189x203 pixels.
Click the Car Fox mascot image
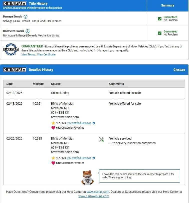pos(88,177)
